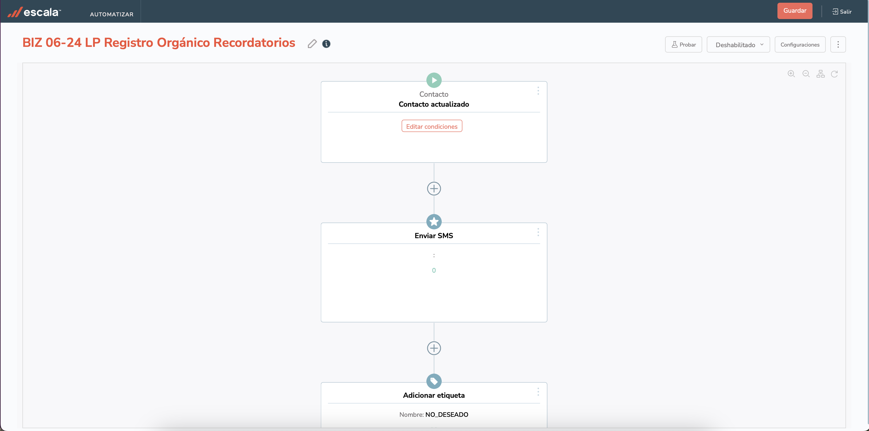Image resolution: width=869 pixels, height=431 pixels.
Task: Zoom in on the canvas
Action: pos(791,74)
